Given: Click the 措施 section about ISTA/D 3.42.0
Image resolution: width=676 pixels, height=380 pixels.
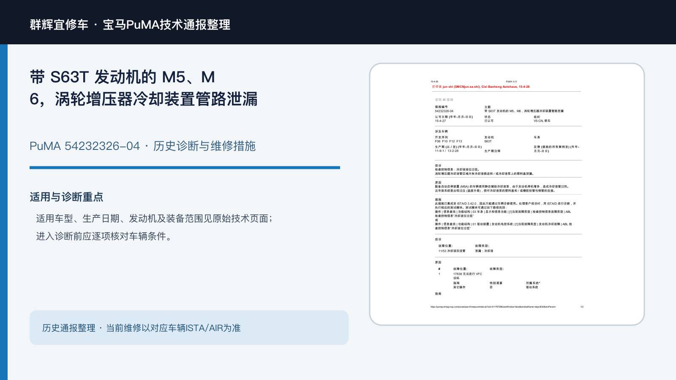Looking at the screenshot, I should tap(505, 214).
